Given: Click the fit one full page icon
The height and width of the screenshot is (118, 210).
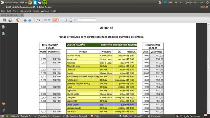Looking at the screenshot, I should 71,20.
